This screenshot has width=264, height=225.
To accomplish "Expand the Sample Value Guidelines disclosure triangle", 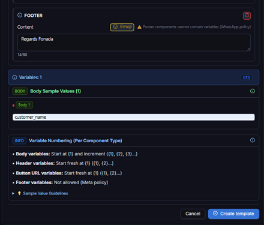I will (13, 193).
